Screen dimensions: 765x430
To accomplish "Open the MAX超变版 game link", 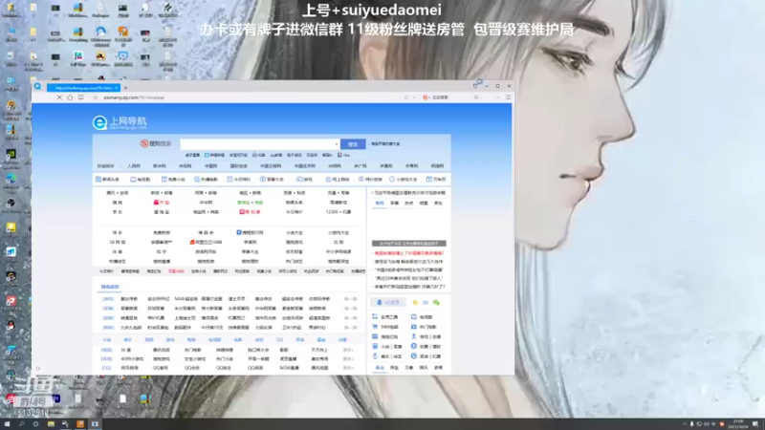I will pyautogui.click(x=186, y=299).
